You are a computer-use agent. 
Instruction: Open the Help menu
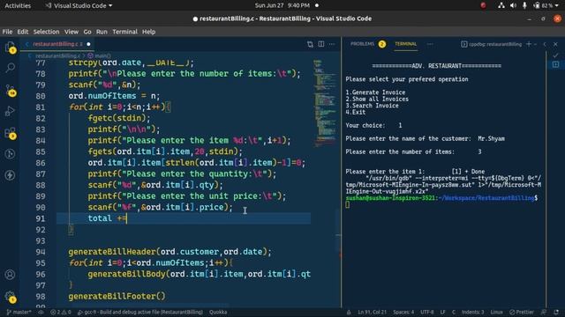(x=148, y=32)
